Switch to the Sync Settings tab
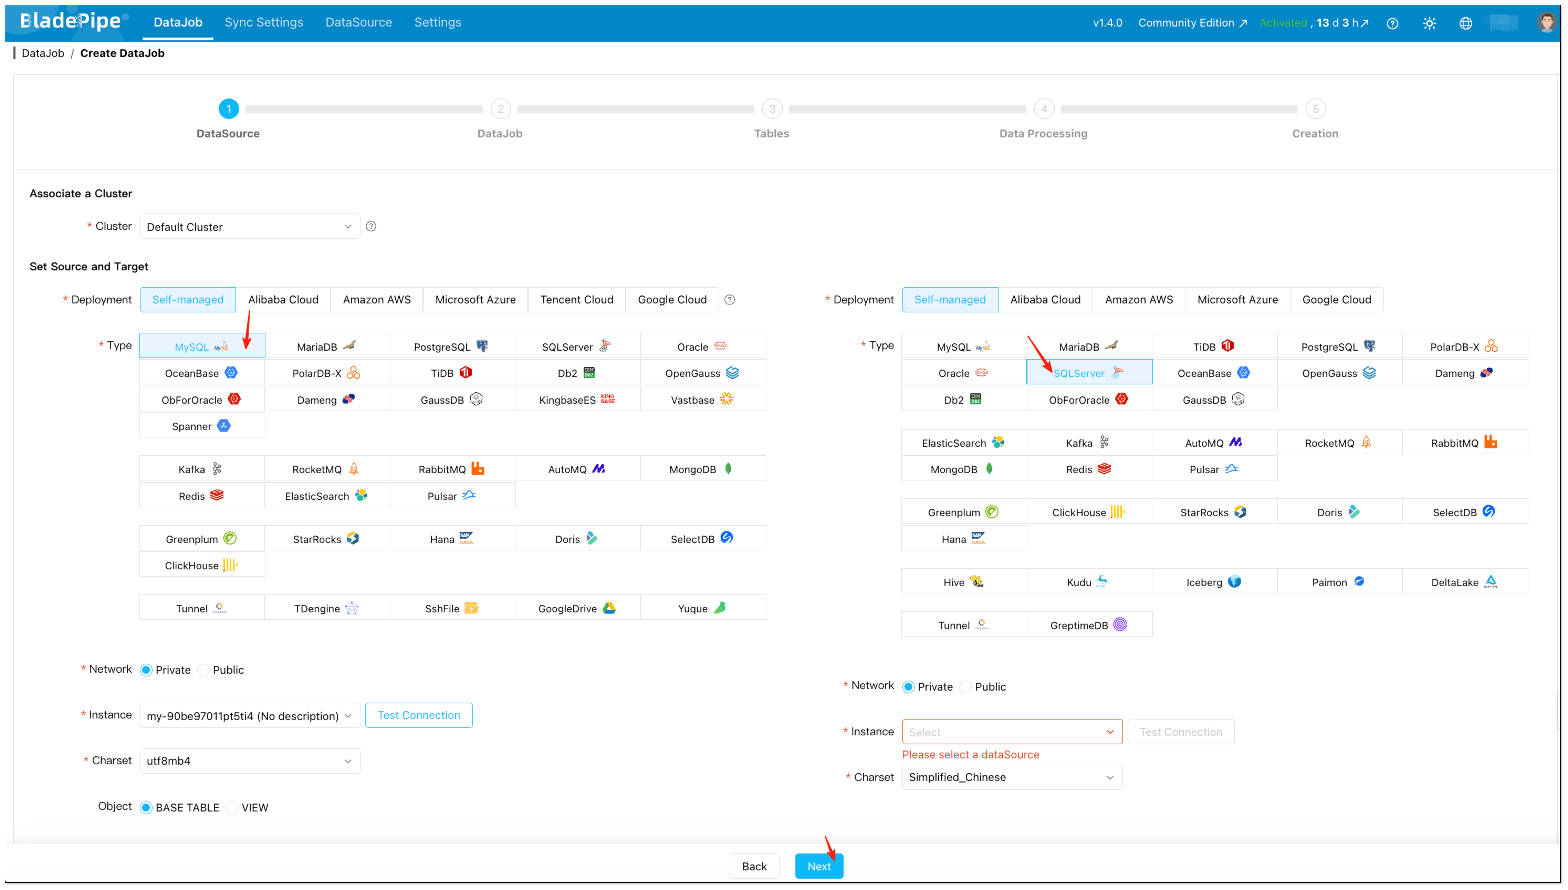Image resolution: width=1568 pixels, height=890 pixels. (x=264, y=22)
